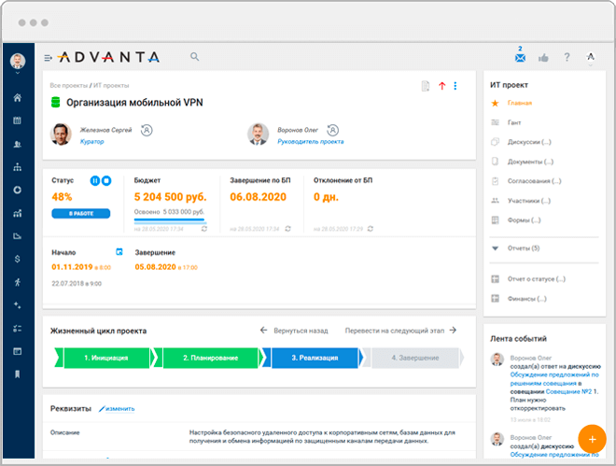This screenshot has width=616, height=466.
Task: Click the dollar finance icon in sidebar
Action: [x=17, y=259]
